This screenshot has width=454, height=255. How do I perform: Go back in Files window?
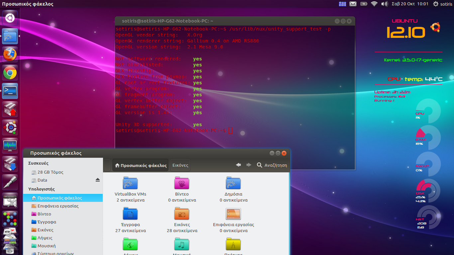238,165
